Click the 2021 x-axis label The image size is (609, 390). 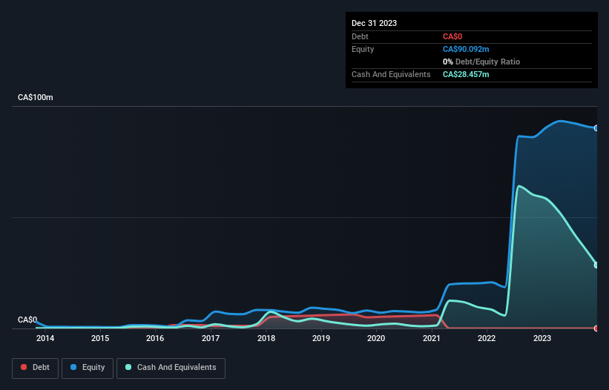[x=432, y=338]
